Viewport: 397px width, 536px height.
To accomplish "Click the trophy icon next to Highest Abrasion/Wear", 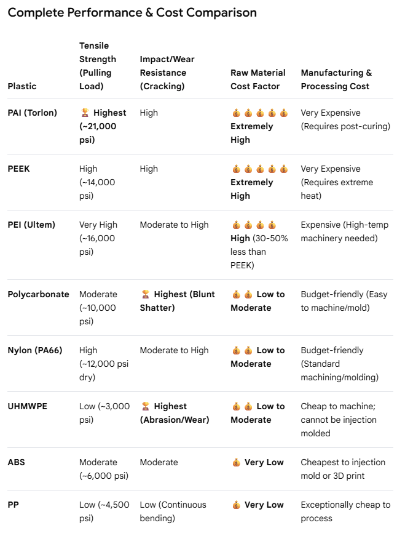I will pyautogui.click(x=146, y=406).
